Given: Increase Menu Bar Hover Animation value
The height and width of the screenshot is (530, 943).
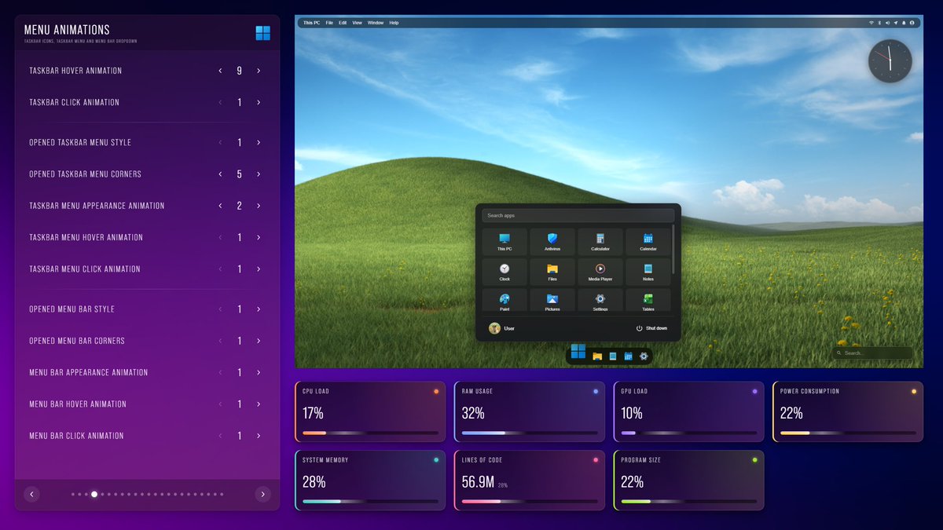Looking at the screenshot, I should [x=259, y=404].
